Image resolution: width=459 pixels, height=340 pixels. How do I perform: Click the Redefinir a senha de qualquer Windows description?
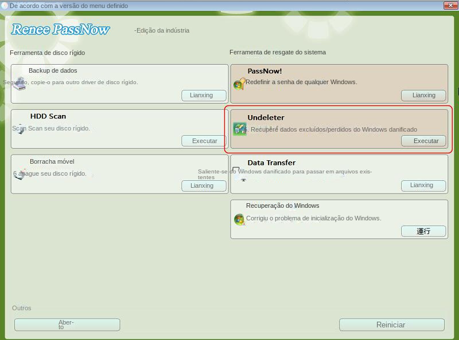pos(301,82)
